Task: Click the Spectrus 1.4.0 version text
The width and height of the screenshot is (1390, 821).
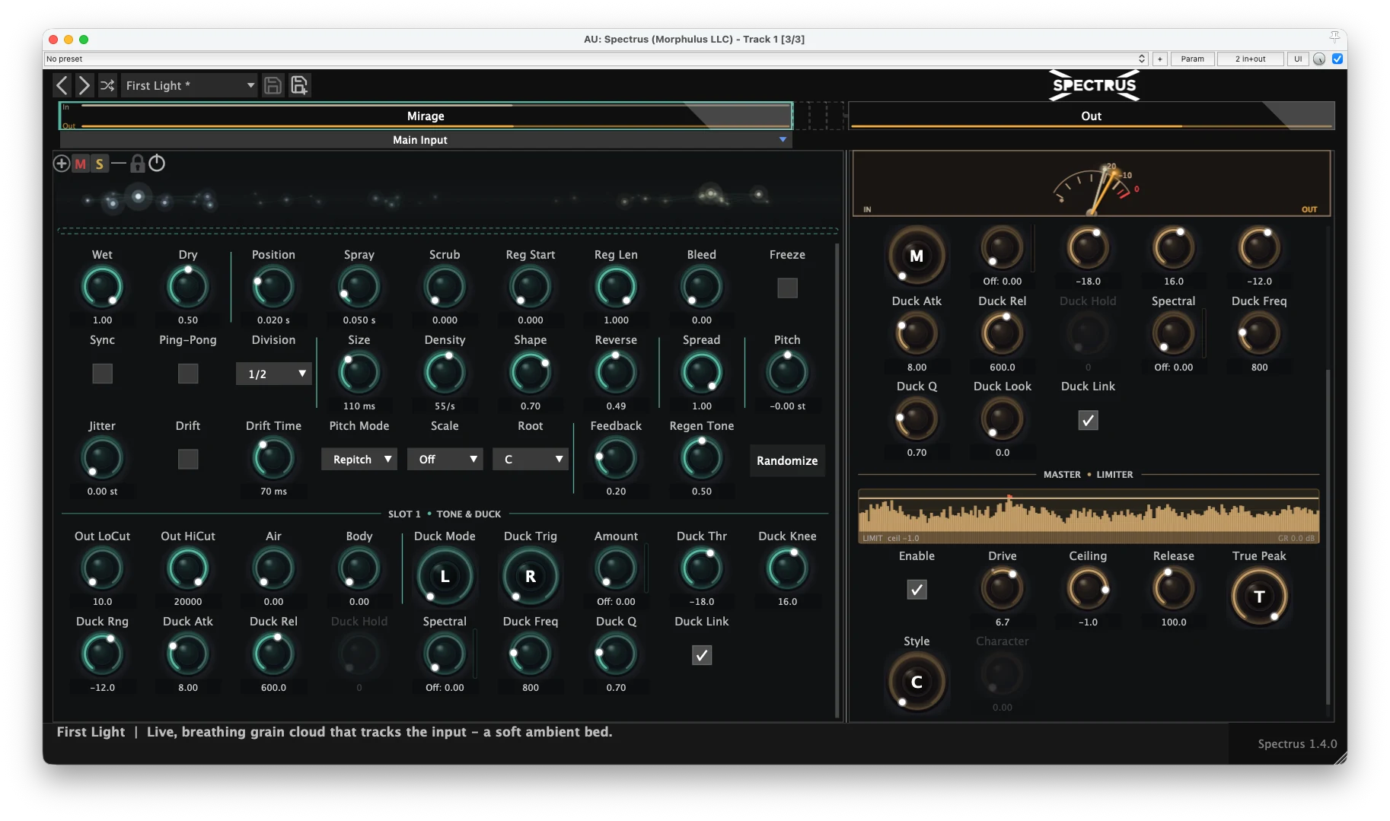Action: pos(1297,743)
